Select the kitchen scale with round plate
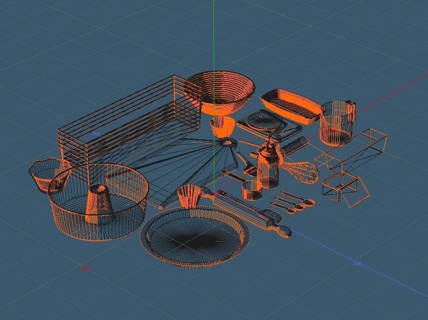The width and height of the screenshot is (428, 320). (x=269, y=125)
